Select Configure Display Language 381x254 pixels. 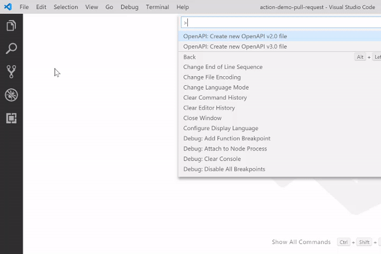pos(279,128)
